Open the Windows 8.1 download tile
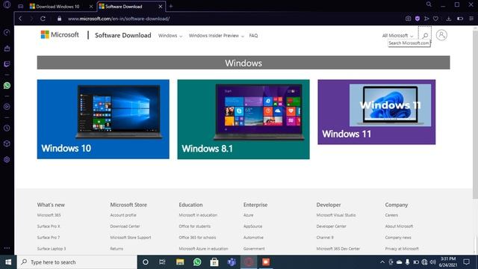This screenshot has width=478, height=269. [243, 120]
